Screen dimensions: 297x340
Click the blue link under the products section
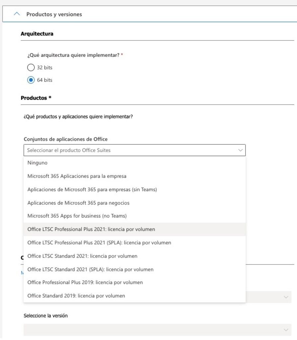pyautogui.click(x=22, y=272)
